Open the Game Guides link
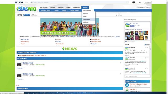The height and width of the screenshot is (94, 168). pos(60,44)
